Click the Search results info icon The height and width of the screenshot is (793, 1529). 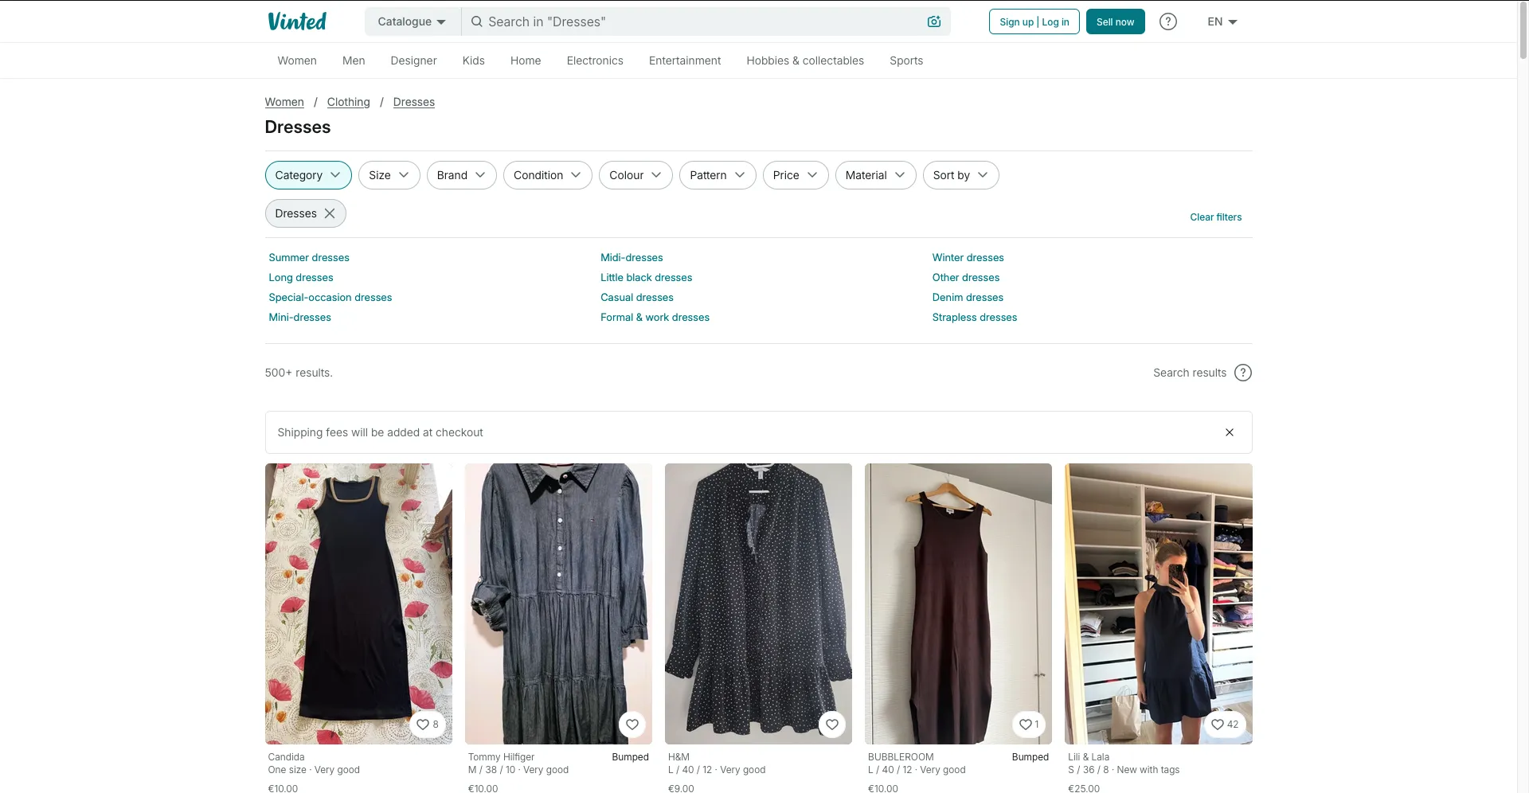click(1243, 373)
